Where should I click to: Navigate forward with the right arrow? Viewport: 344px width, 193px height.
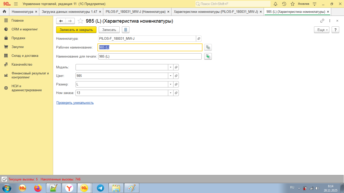coord(70,21)
